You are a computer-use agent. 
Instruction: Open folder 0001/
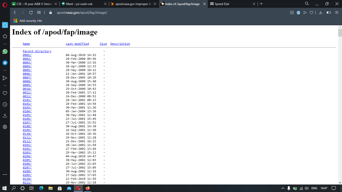pyautogui.click(x=27, y=55)
